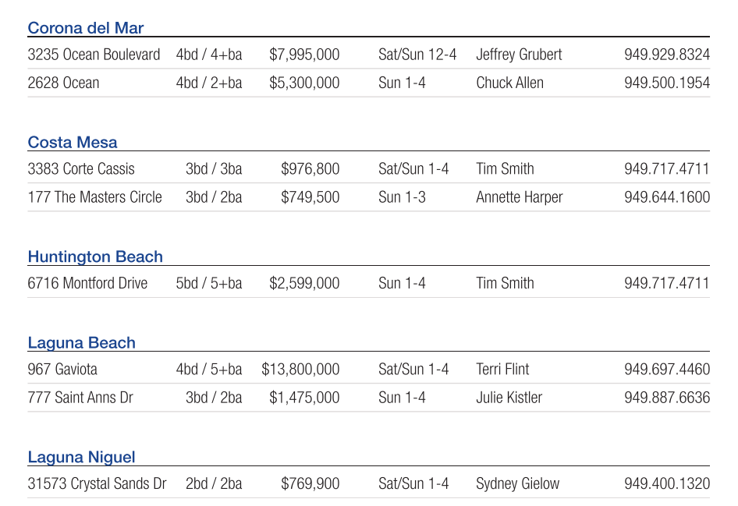Select the 2628 Ocean address
The height and width of the screenshot is (506, 738).
[x=63, y=83]
